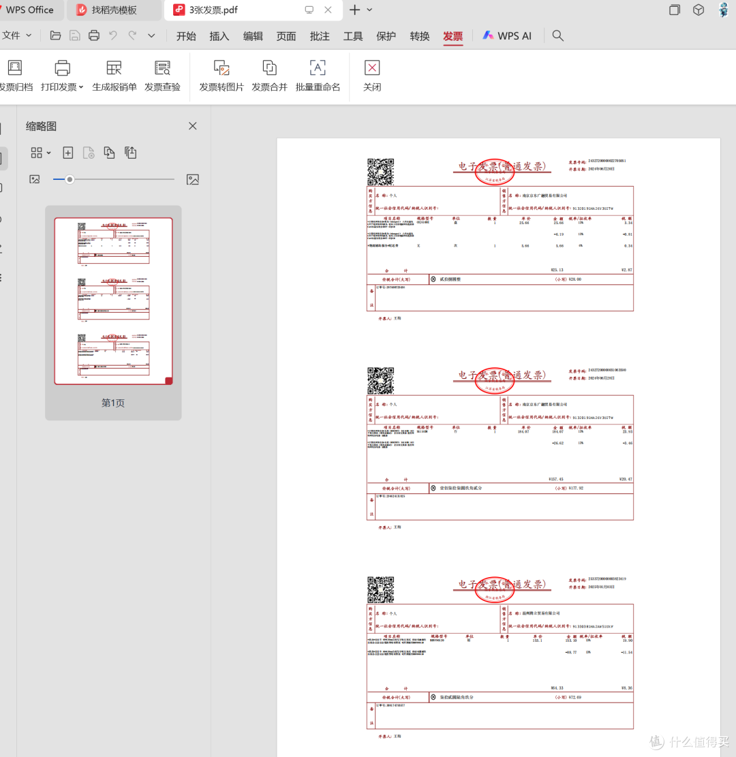The image size is (736, 757).
Task: Click the redo arrow
Action: coord(132,35)
